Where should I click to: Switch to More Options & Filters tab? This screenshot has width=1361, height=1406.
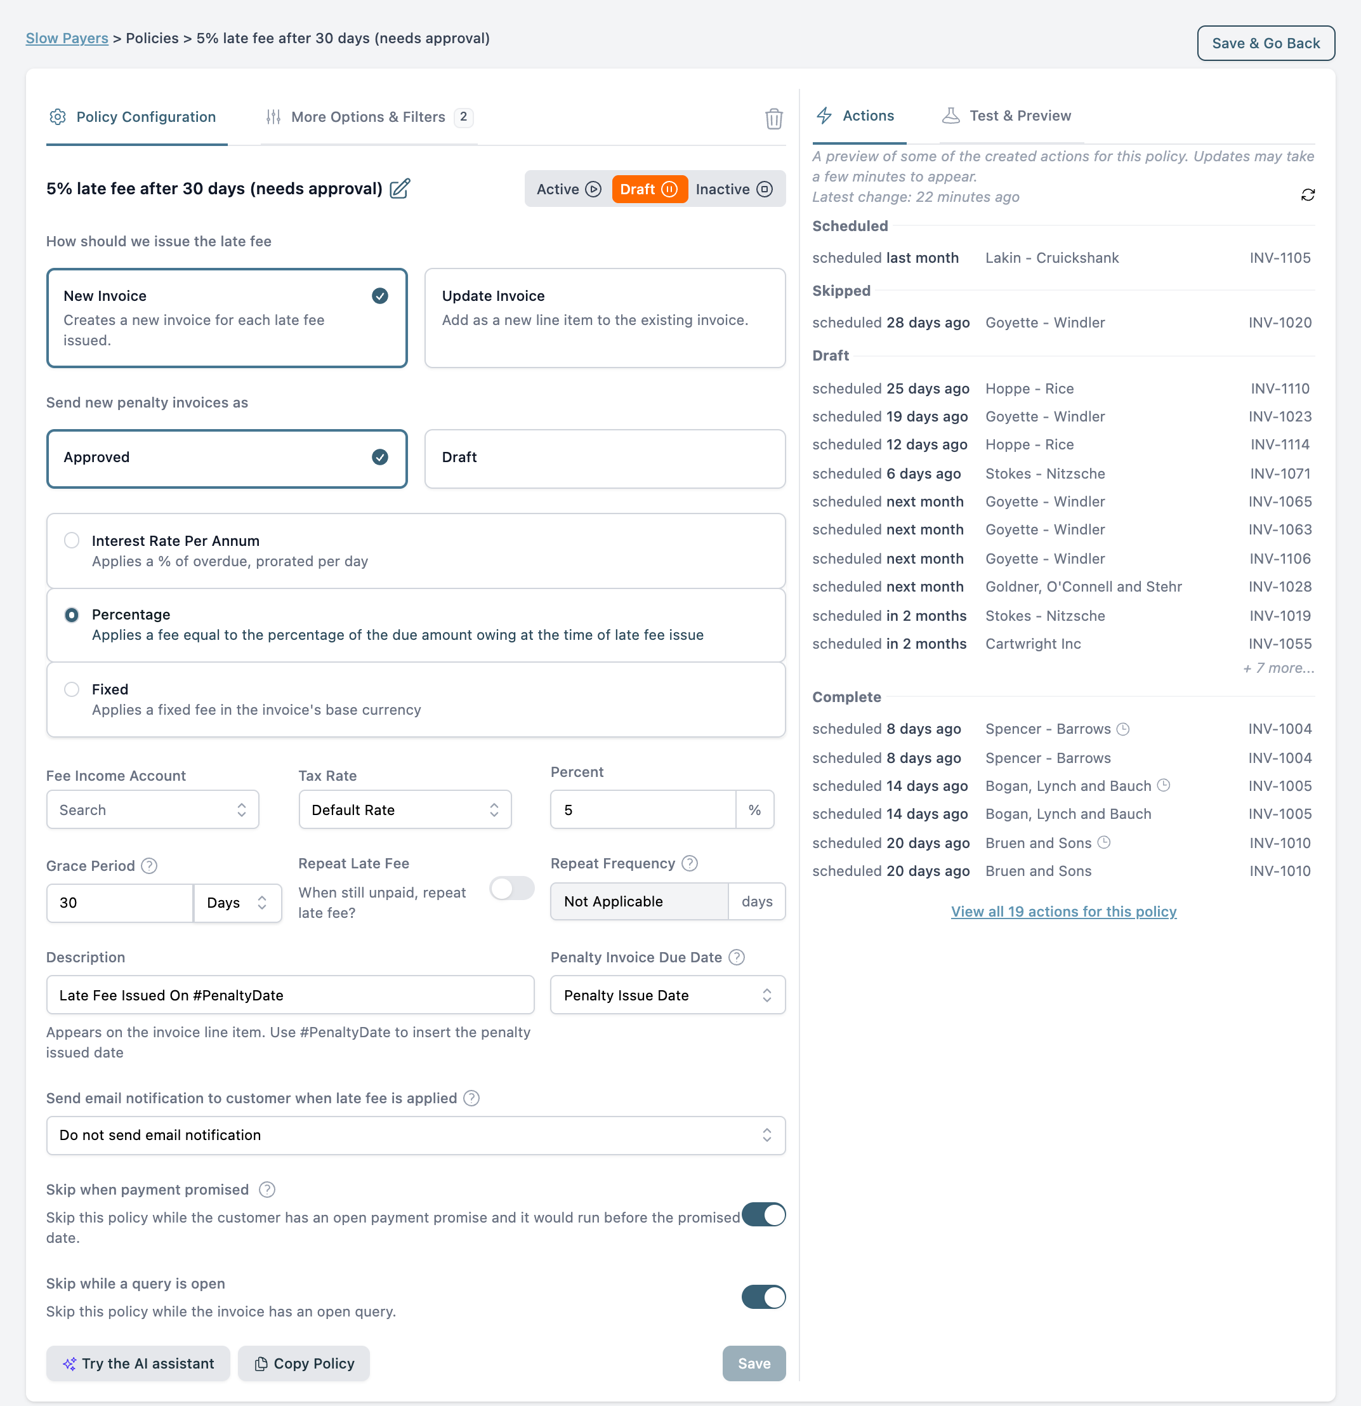tap(369, 117)
